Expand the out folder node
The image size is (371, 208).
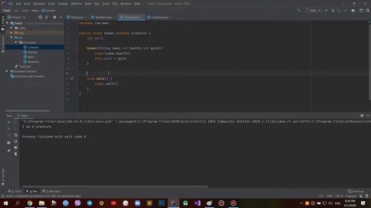pos(12,33)
